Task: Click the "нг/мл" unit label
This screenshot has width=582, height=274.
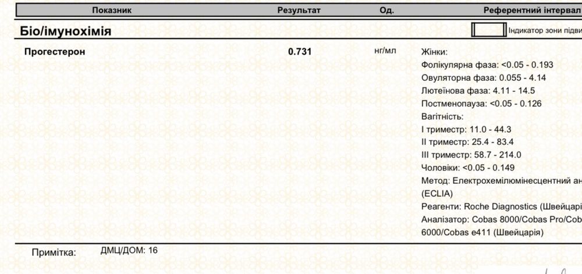Action: pyautogui.click(x=385, y=51)
